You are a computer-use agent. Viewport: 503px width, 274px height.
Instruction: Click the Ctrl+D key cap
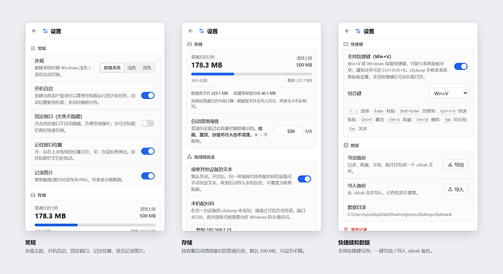coord(422,120)
